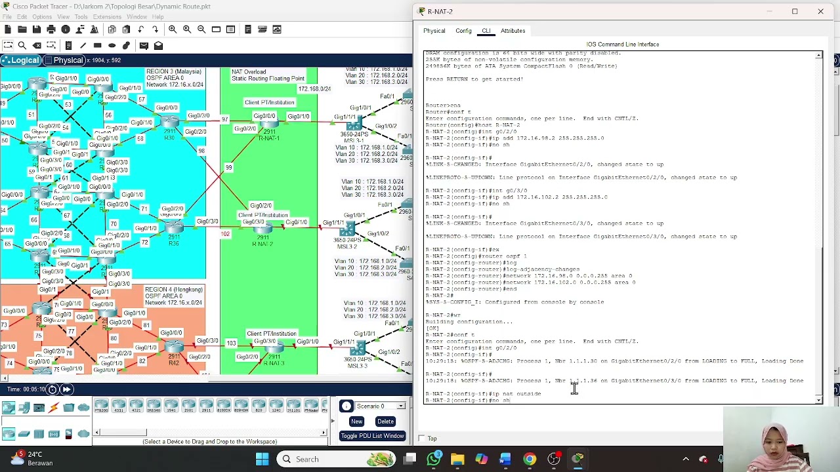Click the CLI scrollbar up arrow
The height and width of the screenshot is (472, 840).
coord(818,55)
